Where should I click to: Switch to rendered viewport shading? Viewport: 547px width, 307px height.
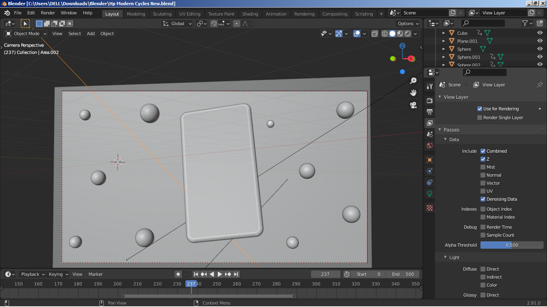click(x=408, y=34)
